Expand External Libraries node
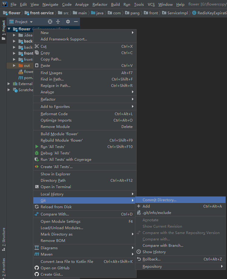 tap(9, 84)
